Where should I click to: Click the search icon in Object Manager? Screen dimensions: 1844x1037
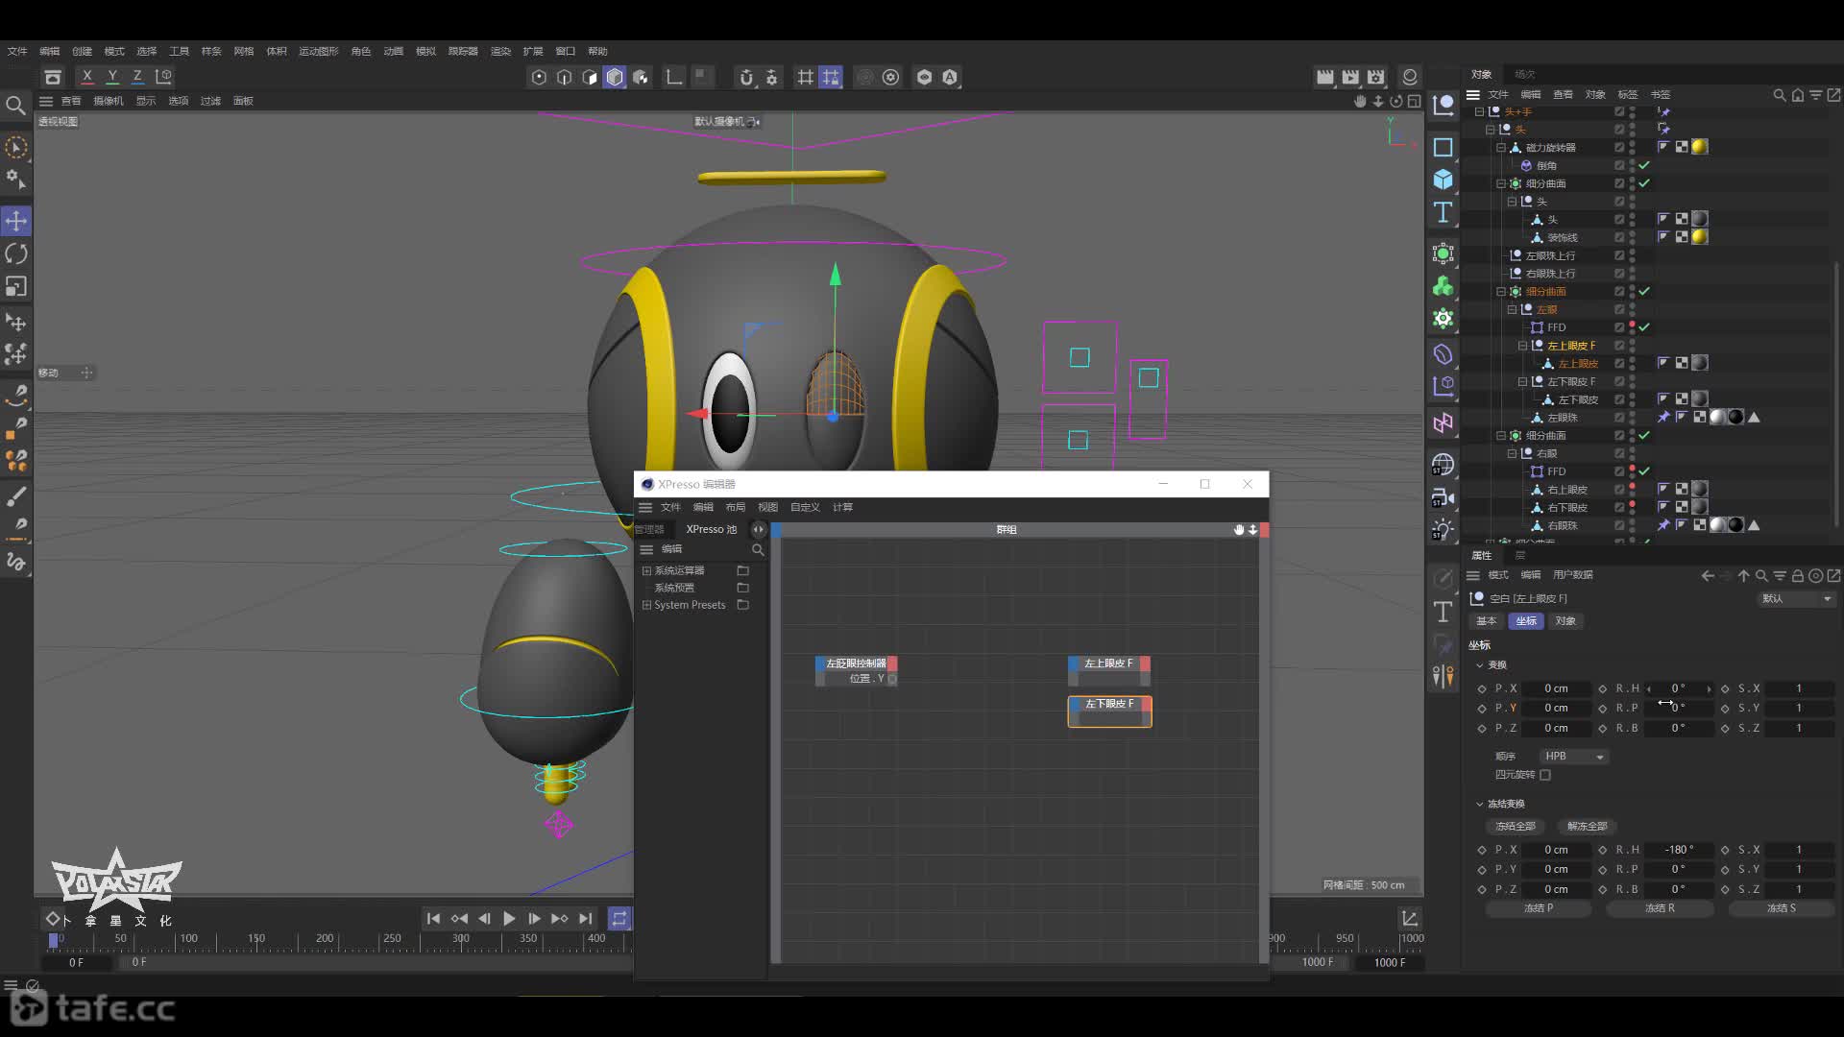point(1779,95)
